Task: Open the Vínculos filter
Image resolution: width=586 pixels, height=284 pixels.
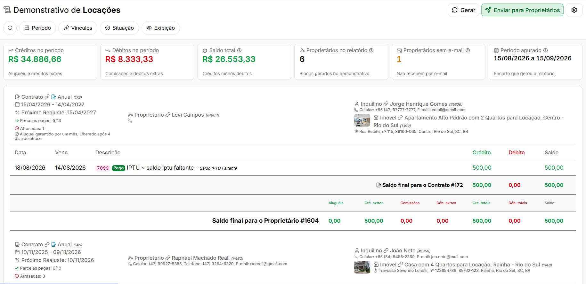Action: click(x=78, y=28)
